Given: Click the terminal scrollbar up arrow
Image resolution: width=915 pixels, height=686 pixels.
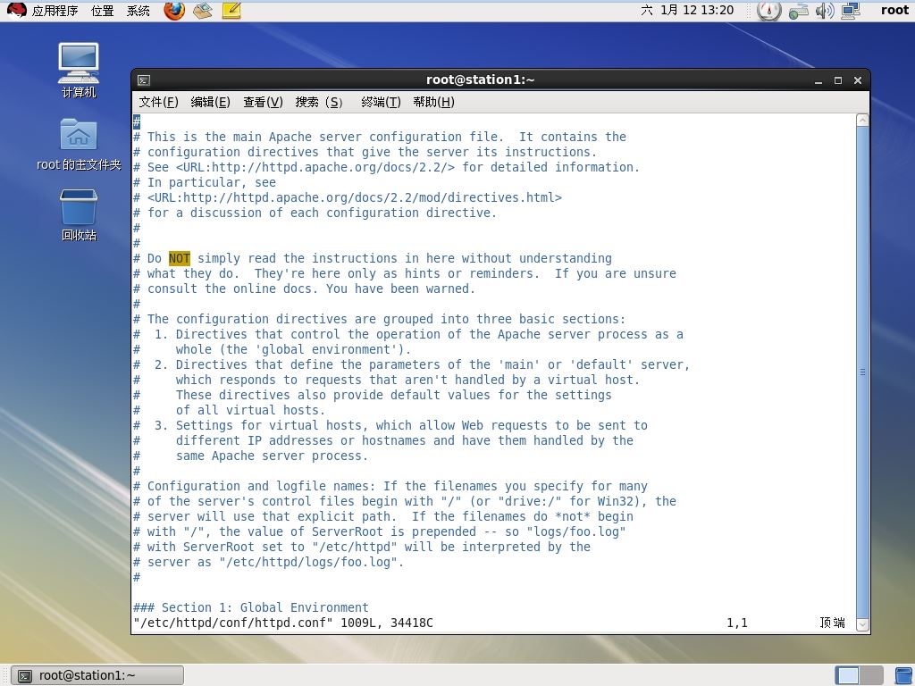Looking at the screenshot, I should [862, 121].
